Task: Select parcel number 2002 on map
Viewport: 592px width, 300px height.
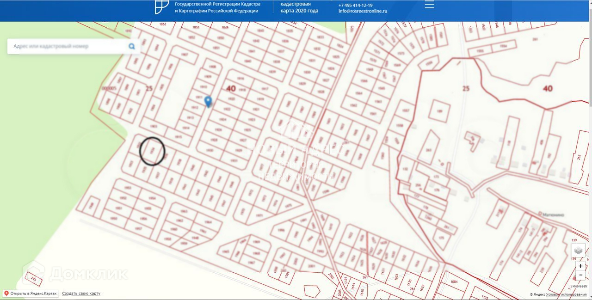Action: click(x=331, y=276)
